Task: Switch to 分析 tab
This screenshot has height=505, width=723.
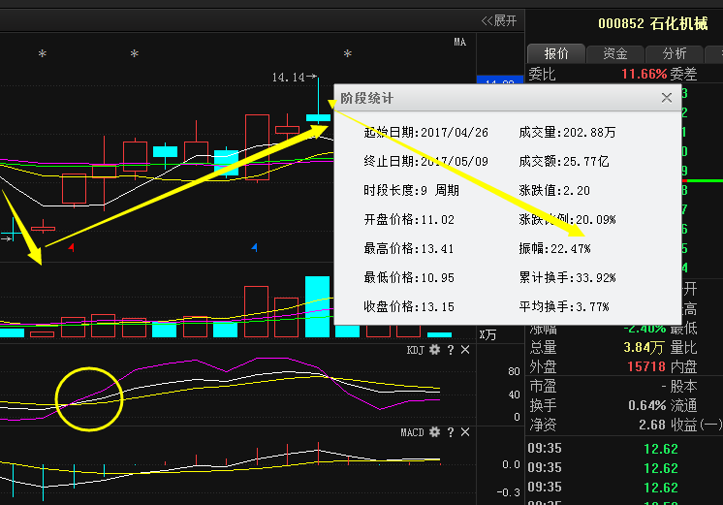Action: point(675,53)
